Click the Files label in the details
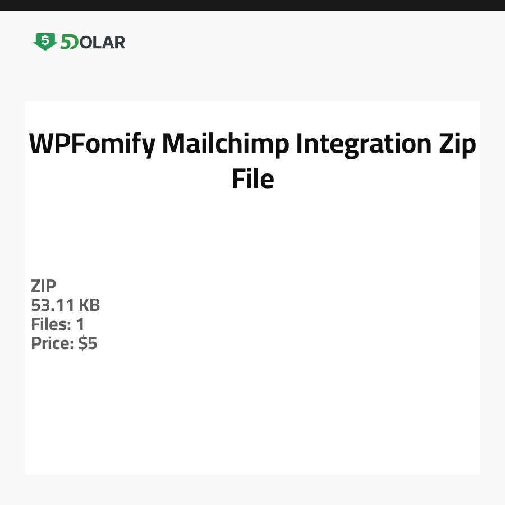This screenshot has width=505, height=505. pyautogui.click(x=50, y=324)
